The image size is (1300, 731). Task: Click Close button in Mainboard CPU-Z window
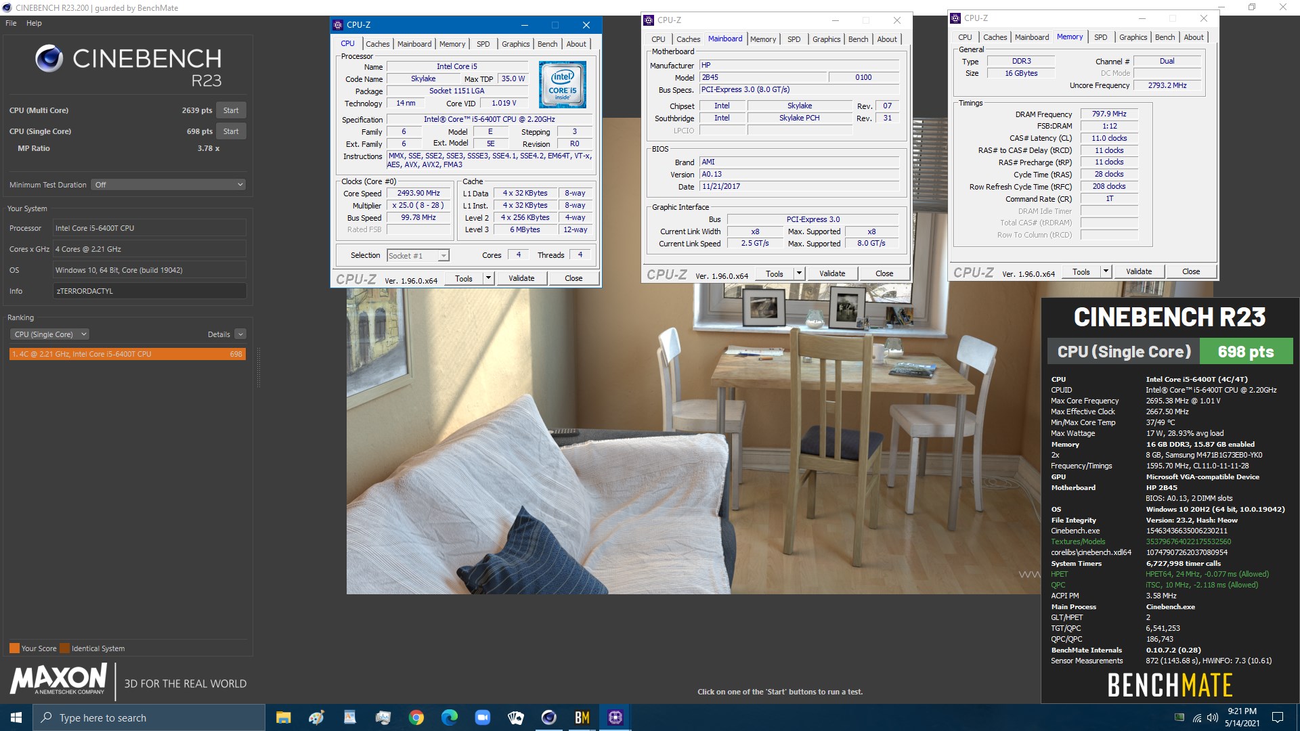[x=884, y=273]
